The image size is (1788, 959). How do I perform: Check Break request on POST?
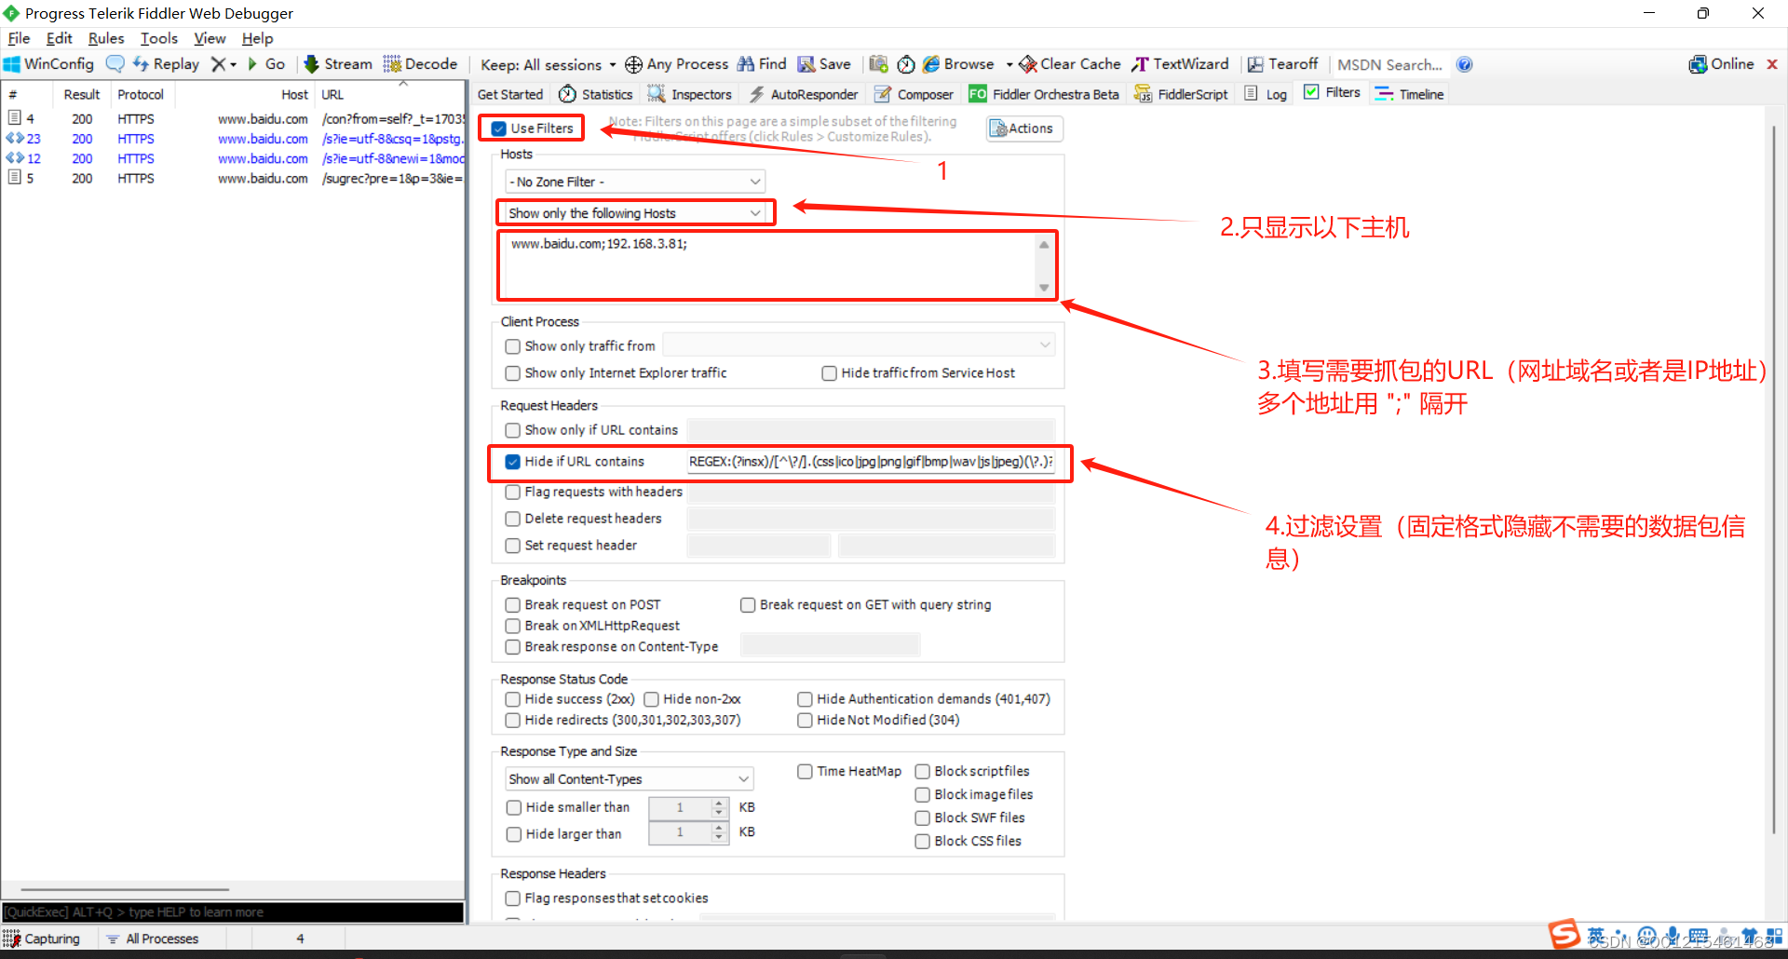[x=513, y=605]
